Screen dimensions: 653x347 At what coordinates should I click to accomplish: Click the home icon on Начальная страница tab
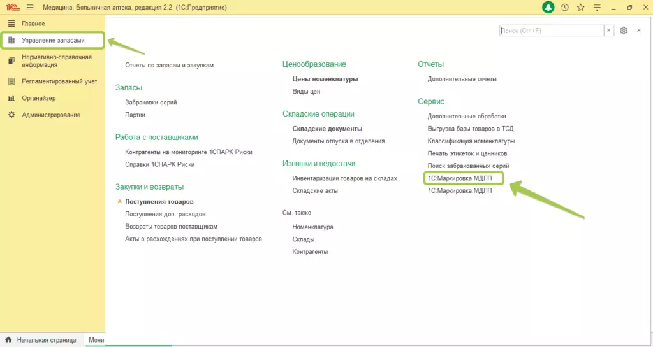(x=9, y=340)
